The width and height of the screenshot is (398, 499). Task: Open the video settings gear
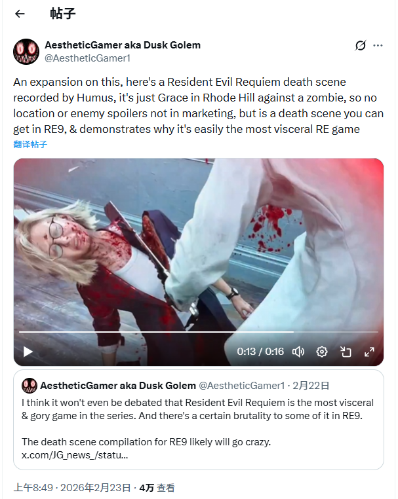pyautogui.click(x=322, y=352)
